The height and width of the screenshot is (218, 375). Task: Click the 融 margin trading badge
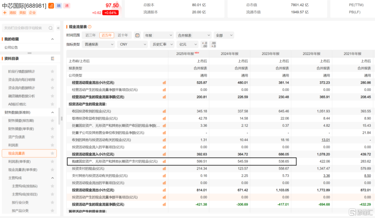59,6
